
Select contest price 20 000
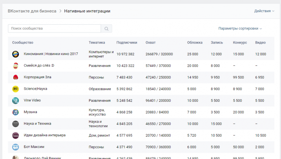pyautogui.click(x=238, y=112)
